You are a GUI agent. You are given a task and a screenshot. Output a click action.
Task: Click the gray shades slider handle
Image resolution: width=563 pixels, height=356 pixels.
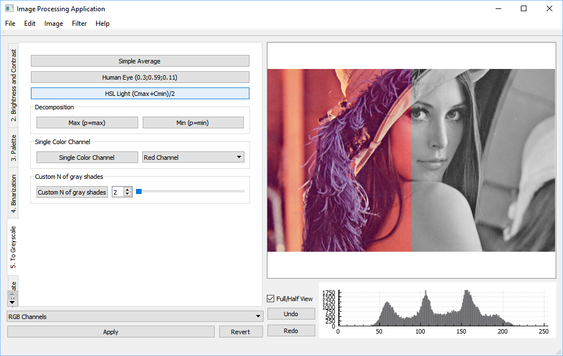click(139, 192)
